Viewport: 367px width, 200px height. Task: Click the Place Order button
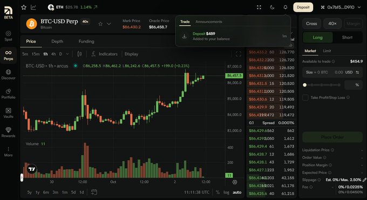click(x=332, y=137)
